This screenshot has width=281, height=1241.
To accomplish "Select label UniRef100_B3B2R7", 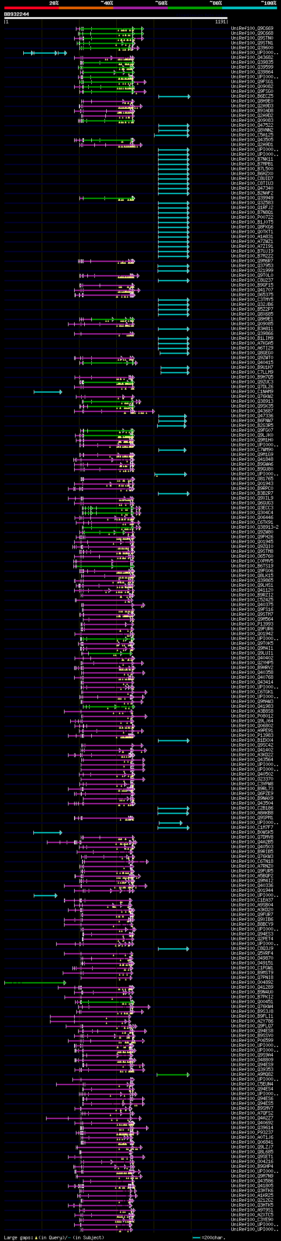I will (x=252, y=493).
